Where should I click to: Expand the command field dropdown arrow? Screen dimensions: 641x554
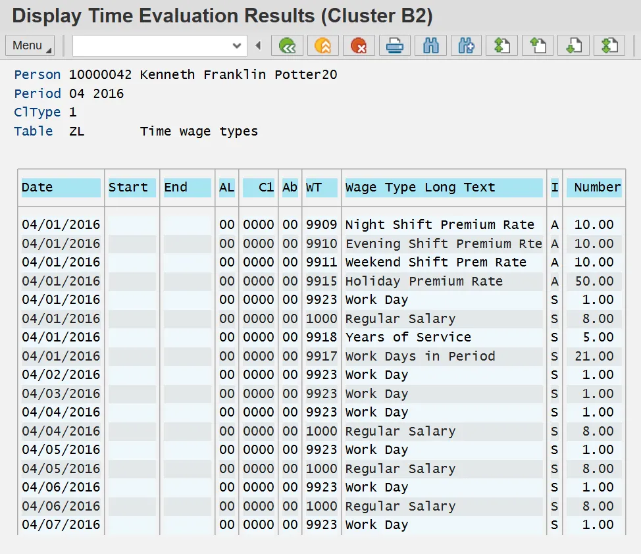point(237,45)
